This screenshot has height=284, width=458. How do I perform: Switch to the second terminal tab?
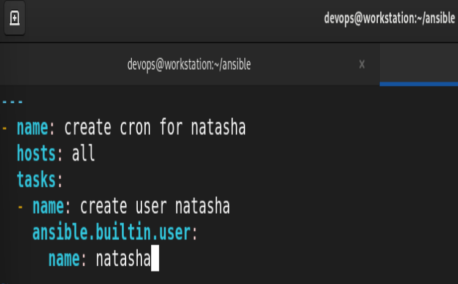point(419,64)
